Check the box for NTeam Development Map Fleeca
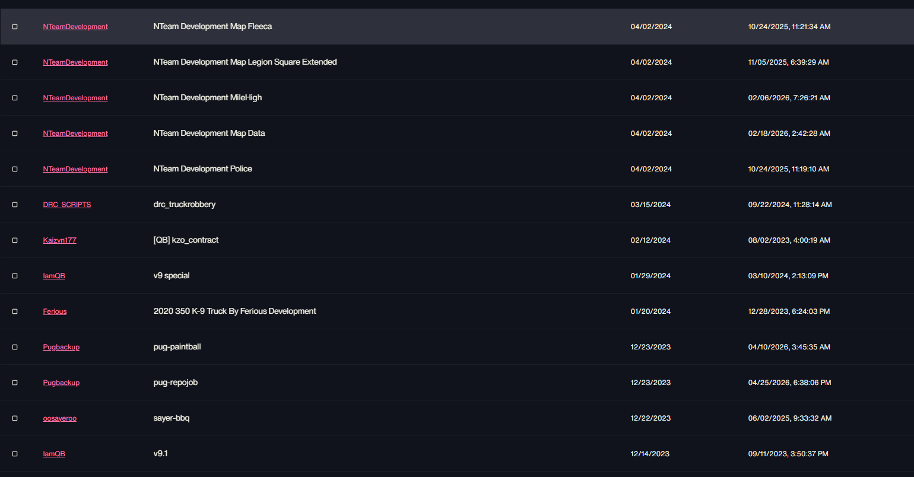 tap(15, 27)
